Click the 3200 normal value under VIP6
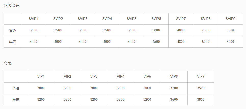The width and height of the screenshot is (246, 109). tap(174, 88)
